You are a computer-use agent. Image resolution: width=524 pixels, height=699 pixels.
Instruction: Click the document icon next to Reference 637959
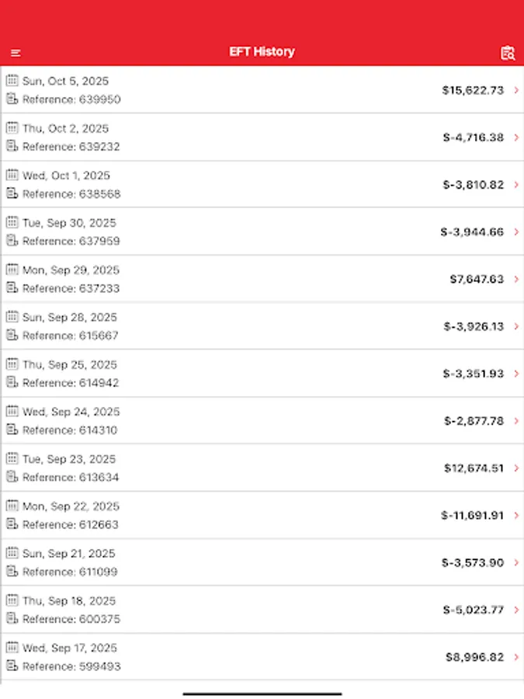point(12,241)
